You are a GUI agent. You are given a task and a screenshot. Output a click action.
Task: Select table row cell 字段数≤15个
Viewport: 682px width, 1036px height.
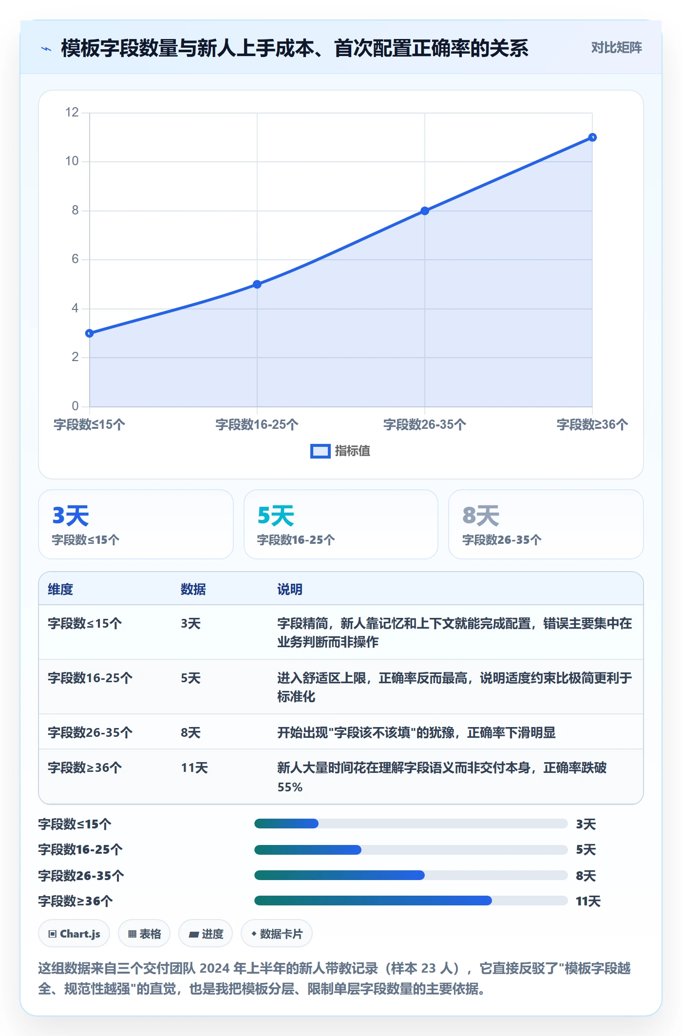pos(85,624)
